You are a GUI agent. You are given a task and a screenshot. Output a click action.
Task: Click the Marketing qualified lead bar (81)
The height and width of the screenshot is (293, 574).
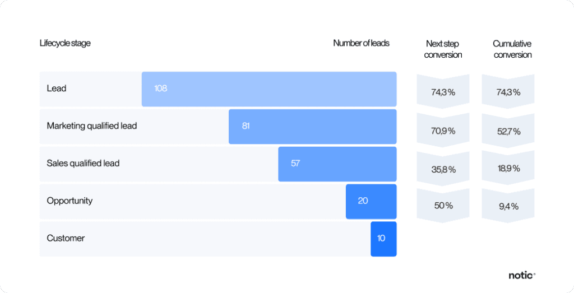click(312, 126)
